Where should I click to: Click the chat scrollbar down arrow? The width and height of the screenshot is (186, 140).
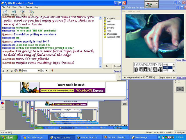[100, 66]
